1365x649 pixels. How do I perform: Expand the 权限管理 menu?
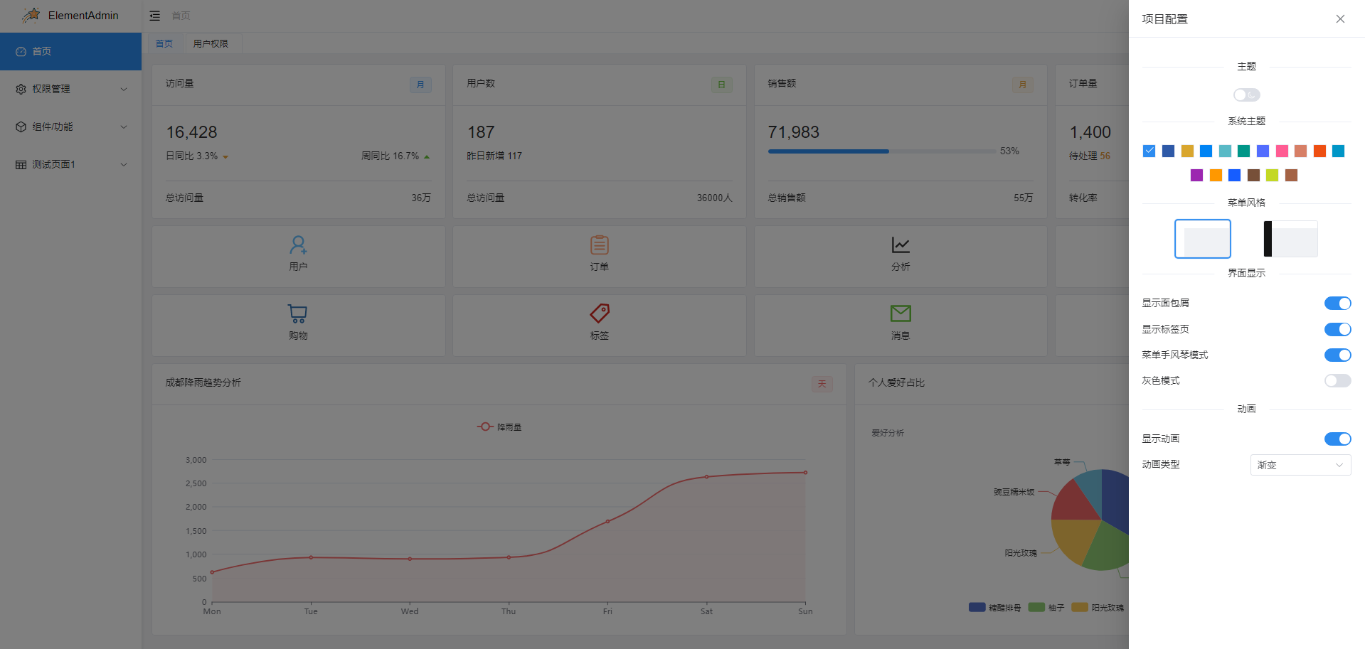click(70, 88)
